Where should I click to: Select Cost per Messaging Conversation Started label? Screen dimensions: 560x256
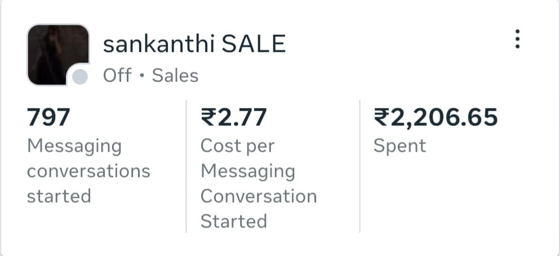(x=258, y=183)
